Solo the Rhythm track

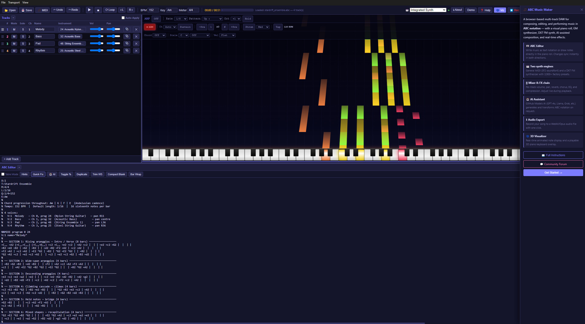23,51
